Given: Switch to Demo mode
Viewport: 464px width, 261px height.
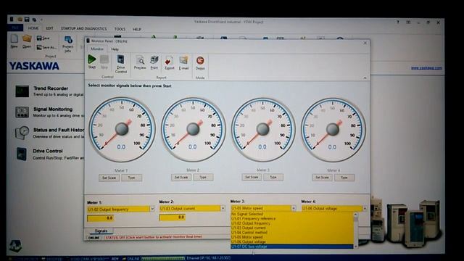Looking at the screenshot, I should [200, 63].
